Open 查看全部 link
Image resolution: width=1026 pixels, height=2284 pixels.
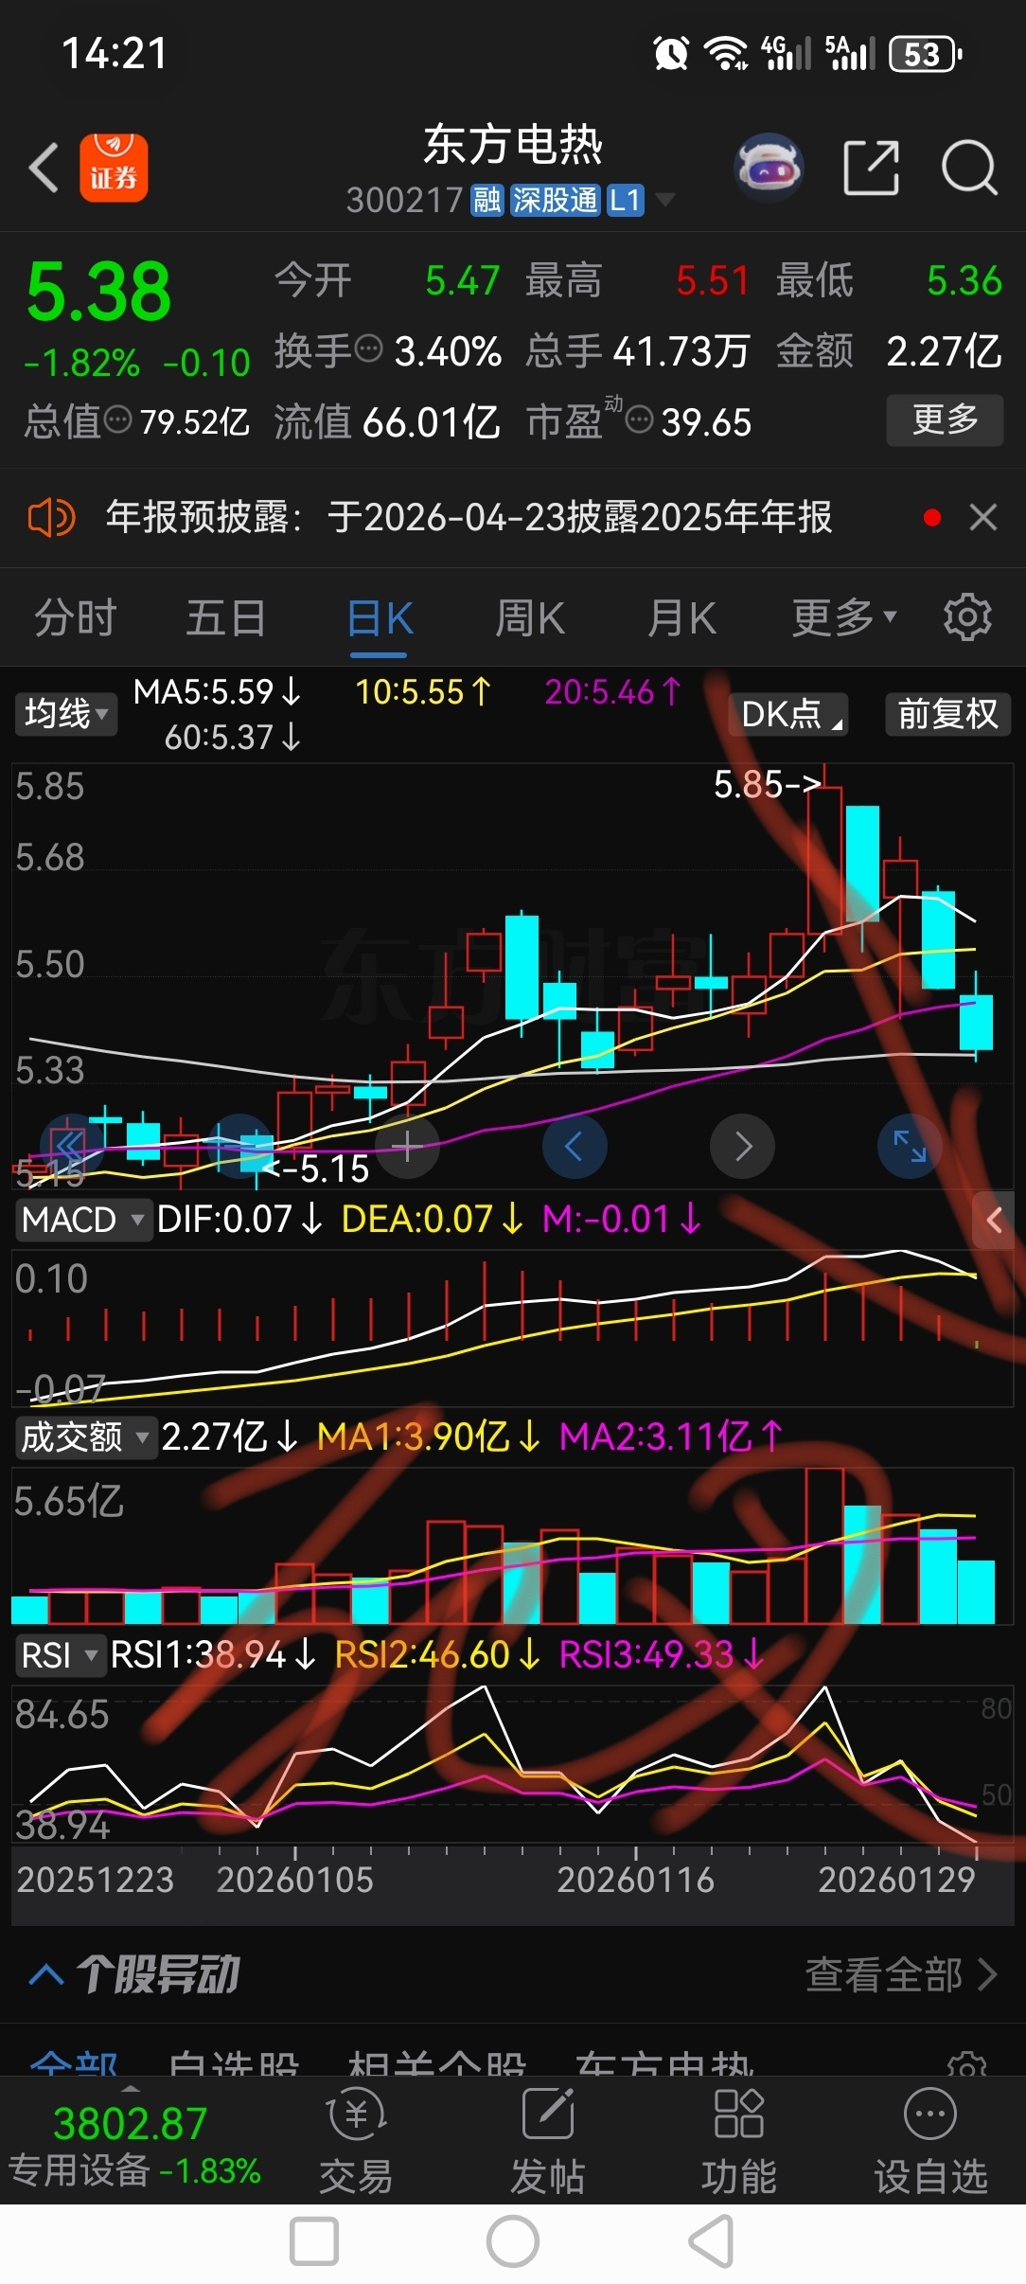pos(900,1975)
